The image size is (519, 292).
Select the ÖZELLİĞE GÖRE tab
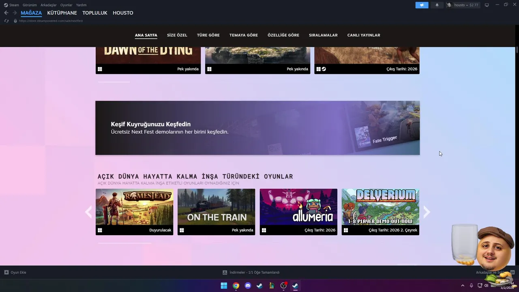[x=283, y=35]
